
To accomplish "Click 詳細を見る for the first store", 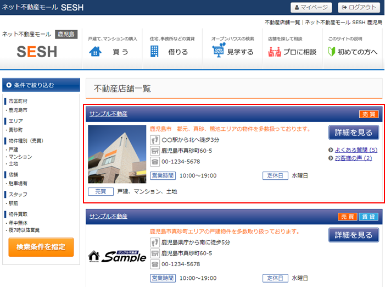I will point(354,133).
